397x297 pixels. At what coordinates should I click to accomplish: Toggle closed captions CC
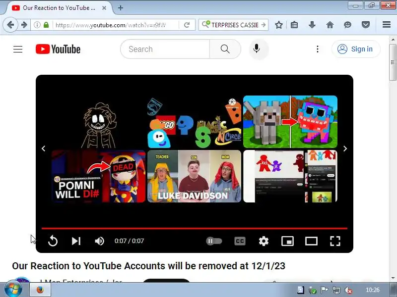pyautogui.click(x=240, y=241)
